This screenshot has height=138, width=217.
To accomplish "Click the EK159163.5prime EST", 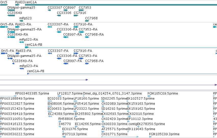I will (x=128, y=106).
